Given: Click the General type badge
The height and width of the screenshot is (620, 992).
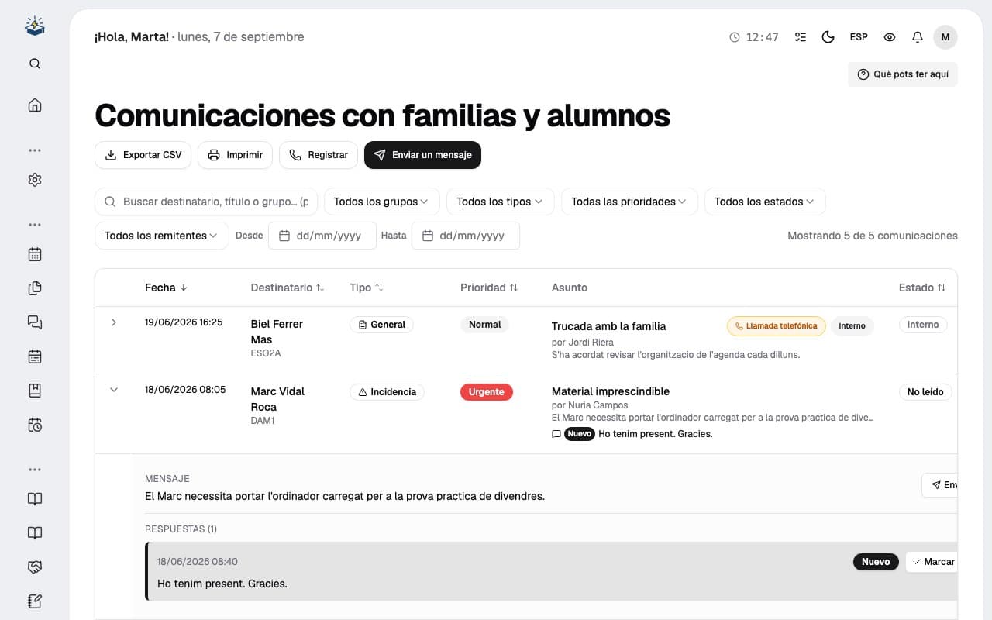Looking at the screenshot, I should coord(381,325).
